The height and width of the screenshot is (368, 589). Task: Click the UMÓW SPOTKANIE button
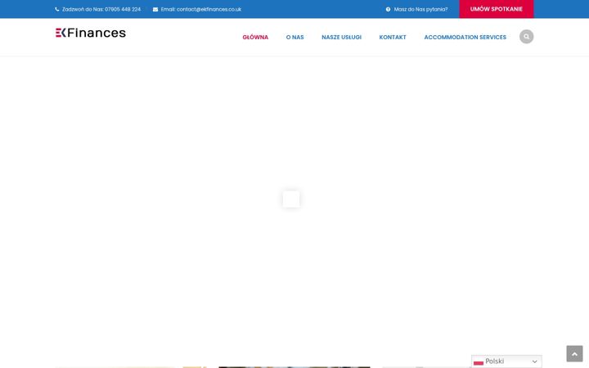pyautogui.click(x=497, y=9)
